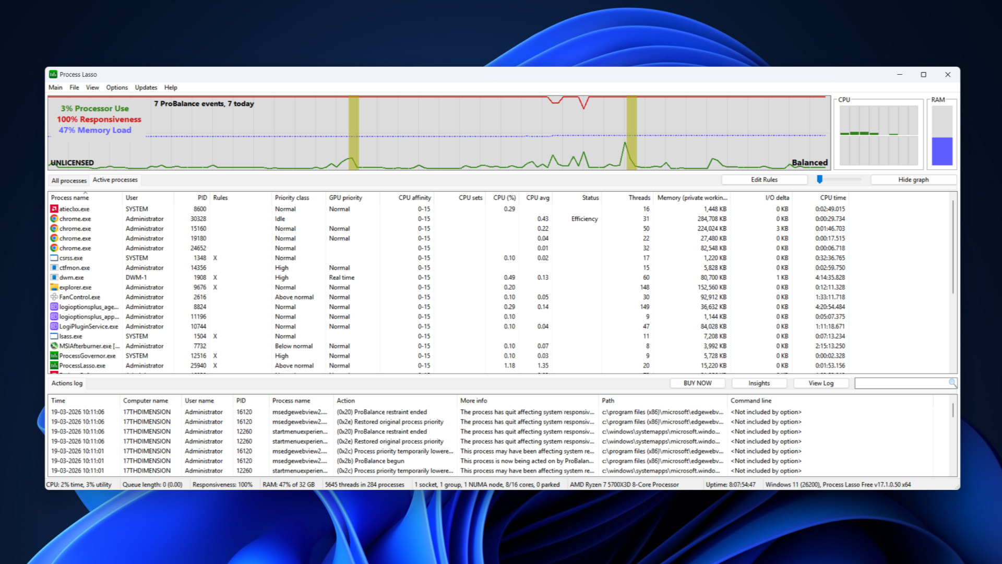Click 'Responsiveness: 100%' in status bar
This screenshot has height=564, width=1002.
[222, 485]
